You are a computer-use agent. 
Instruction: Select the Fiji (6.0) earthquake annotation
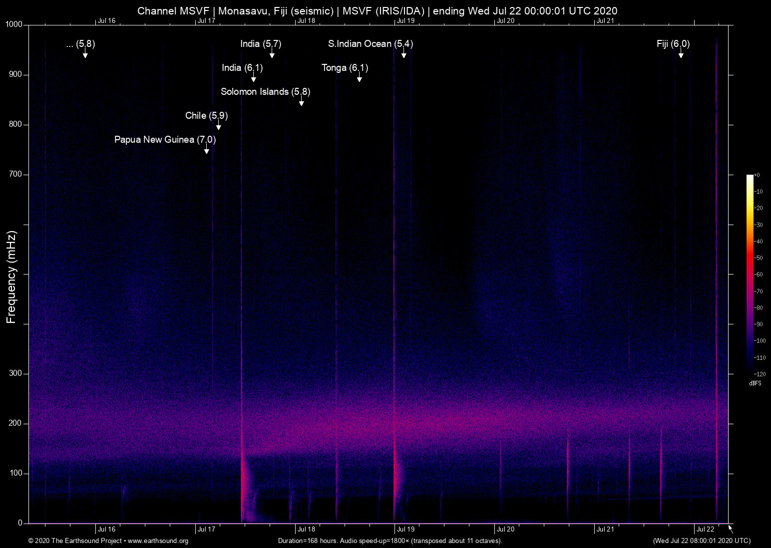point(673,44)
